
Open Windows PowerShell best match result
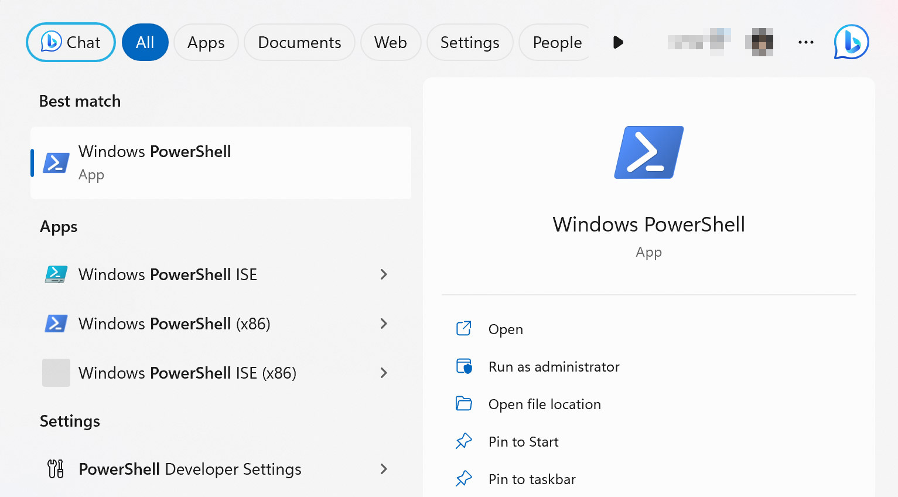click(221, 163)
